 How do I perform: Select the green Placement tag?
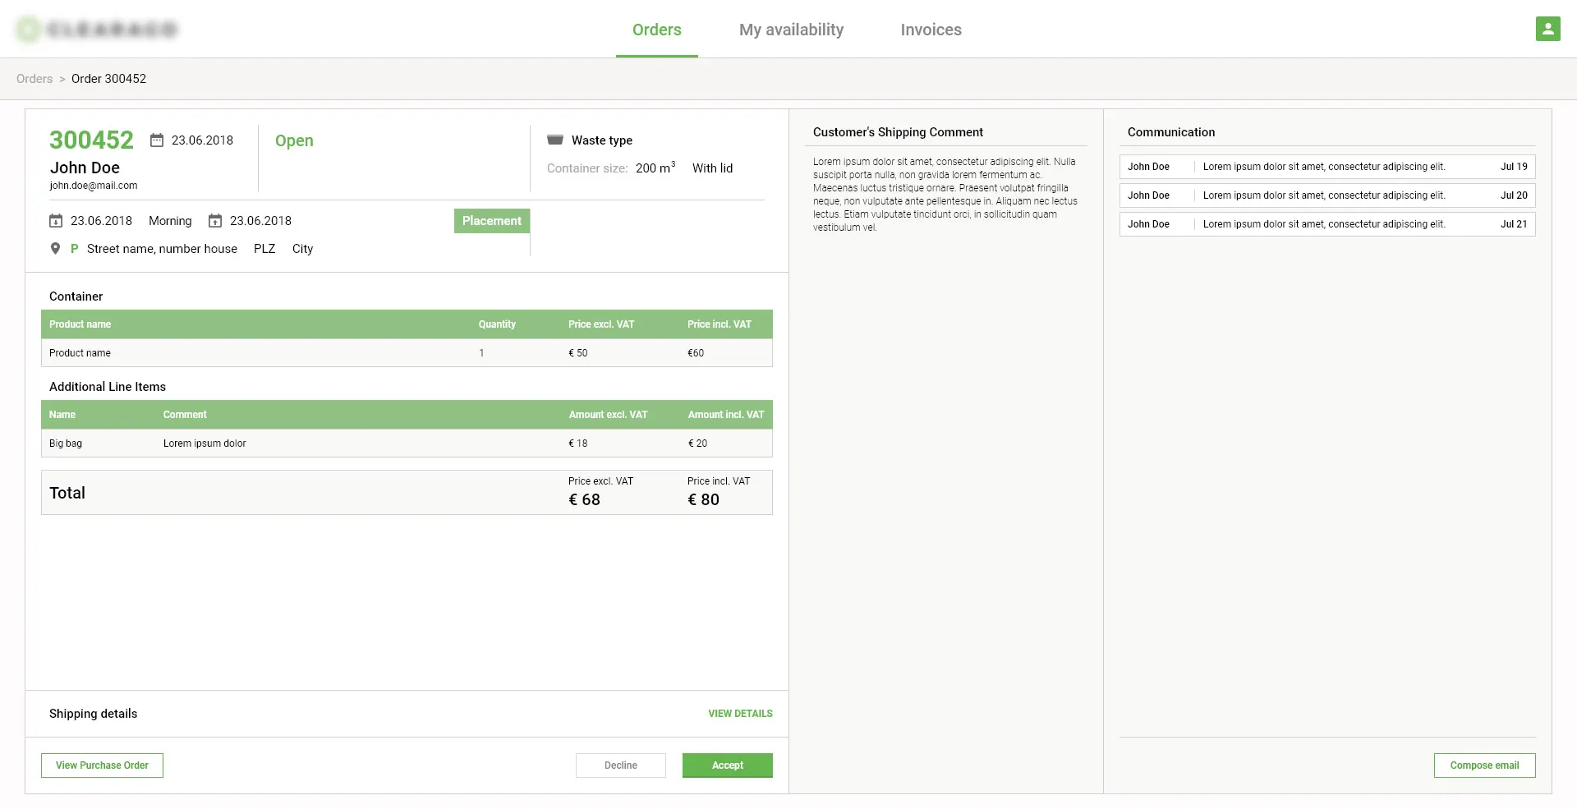click(491, 221)
